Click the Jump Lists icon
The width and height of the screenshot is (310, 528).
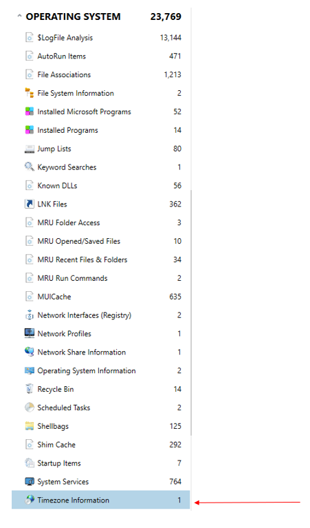(30, 149)
